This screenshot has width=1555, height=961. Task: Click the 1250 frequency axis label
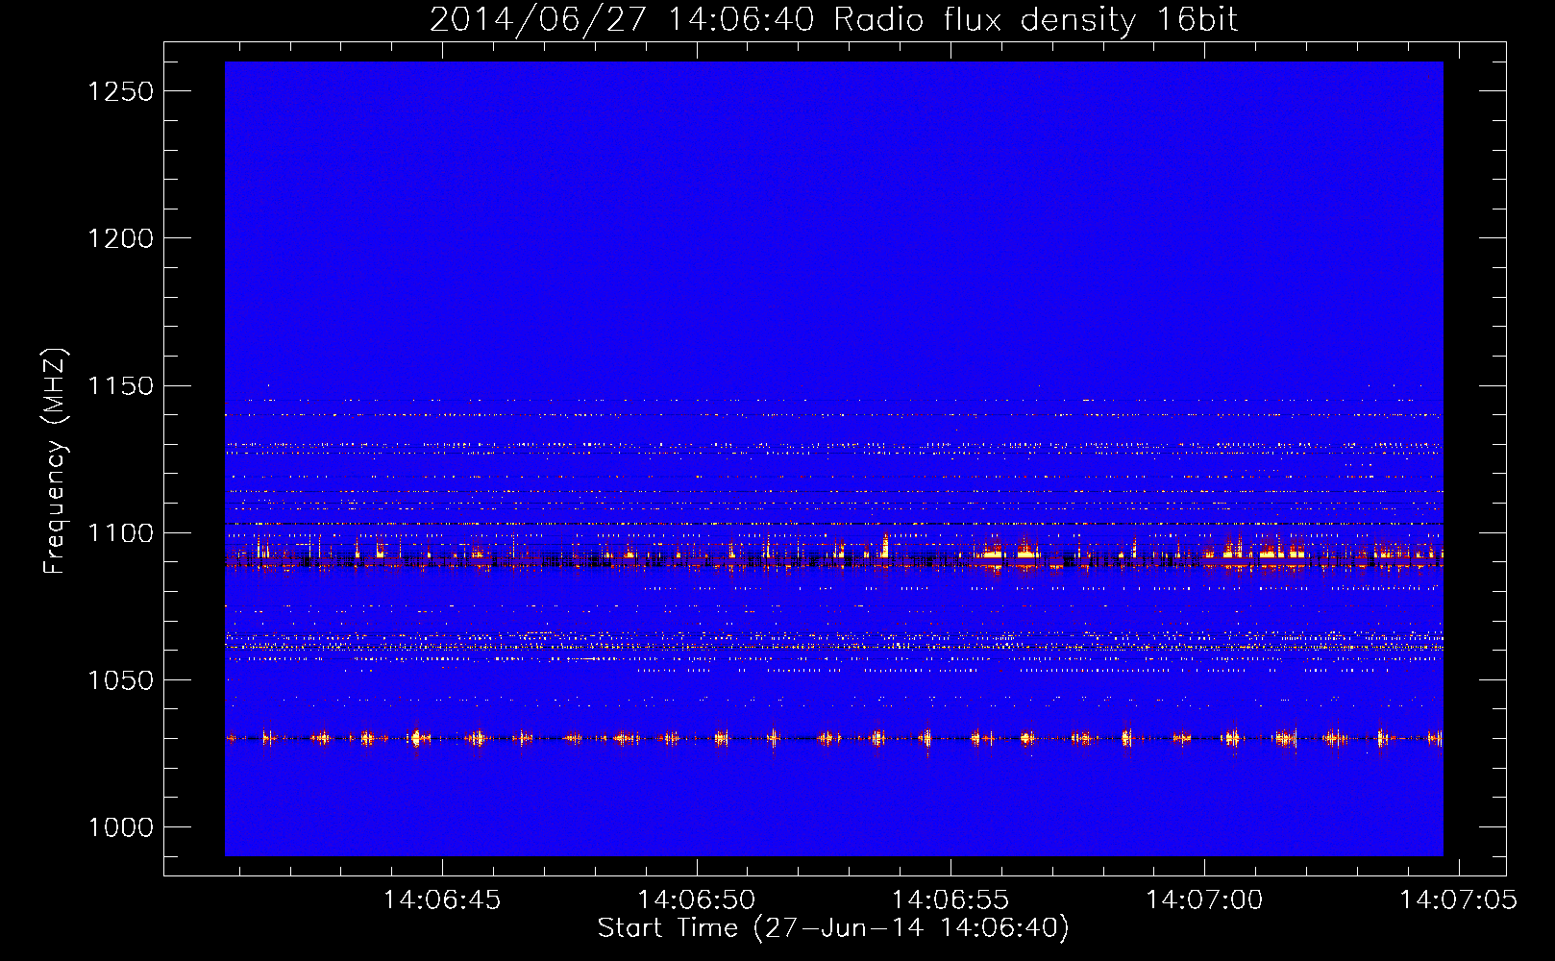coord(120,91)
